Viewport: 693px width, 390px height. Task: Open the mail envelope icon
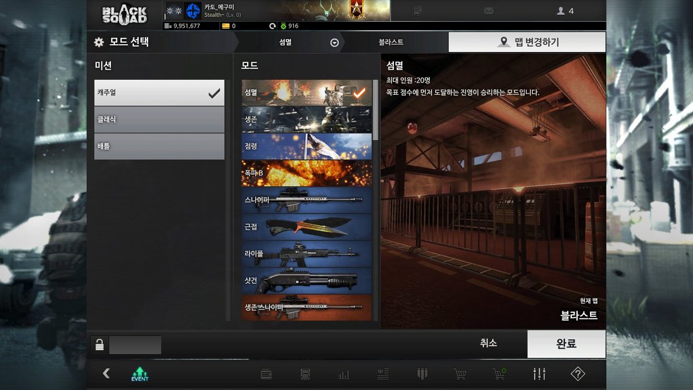pyautogui.click(x=489, y=11)
